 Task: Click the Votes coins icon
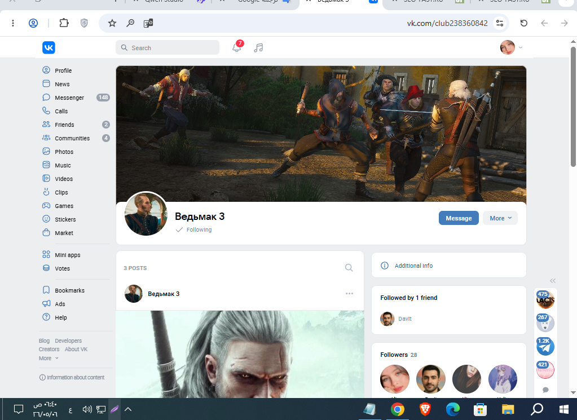pos(46,268)
